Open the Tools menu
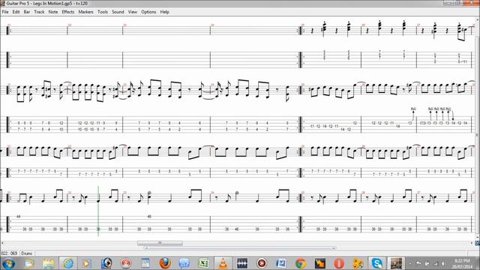The width and height of the screenshot is (480, 270). click(103, 12)
